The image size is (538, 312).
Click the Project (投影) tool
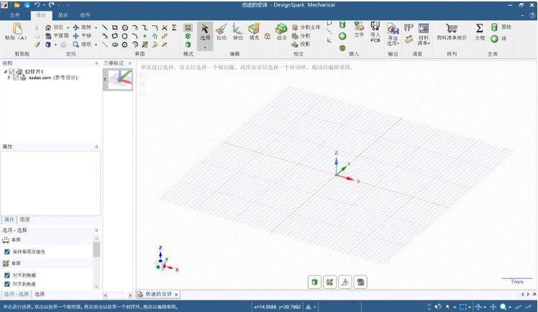[301, 45]
